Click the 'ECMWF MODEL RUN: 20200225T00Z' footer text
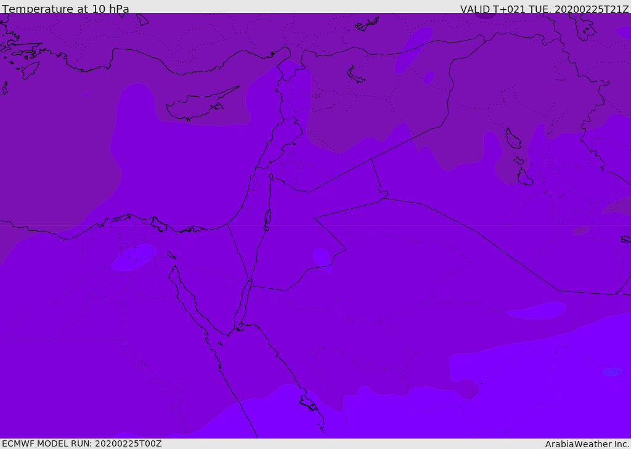This screenshot has height=449, width=631. click(x=82, y=443)
